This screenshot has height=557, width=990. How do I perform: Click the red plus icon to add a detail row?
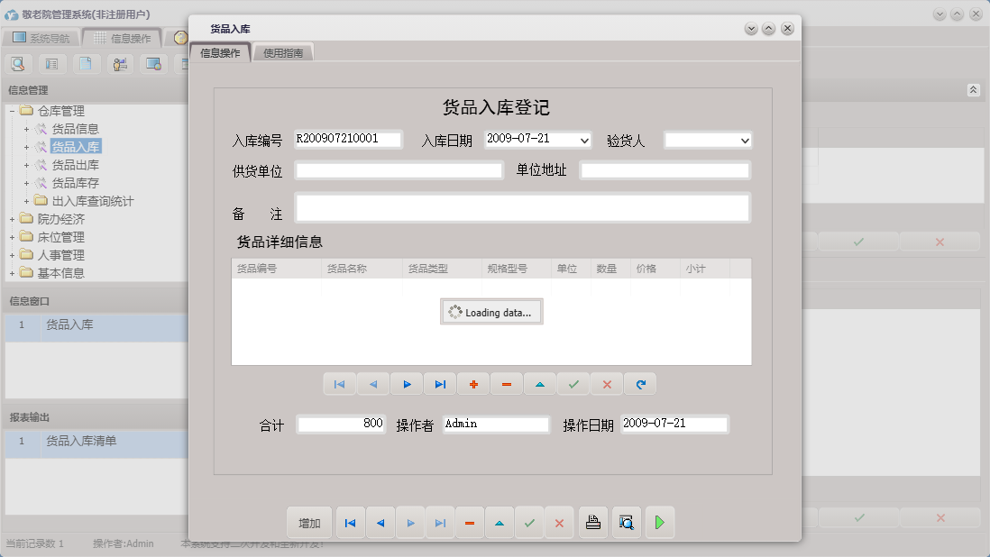pos(473,383)
